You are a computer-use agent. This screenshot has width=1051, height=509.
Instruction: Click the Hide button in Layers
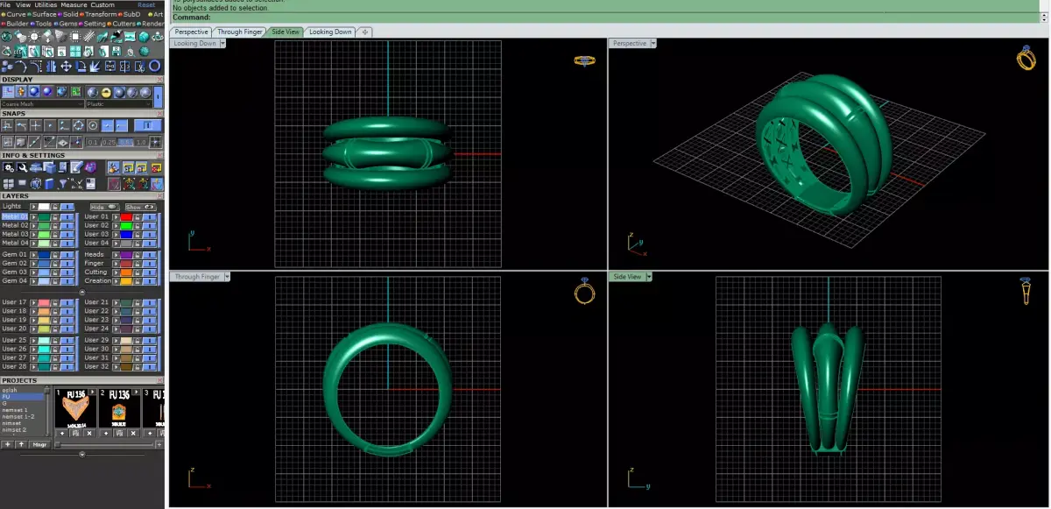[104, 207]
